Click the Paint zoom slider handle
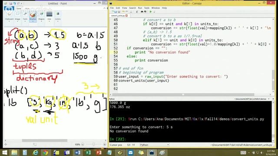The height and width of the screenshot is (156, 278). tap(94, 144)
